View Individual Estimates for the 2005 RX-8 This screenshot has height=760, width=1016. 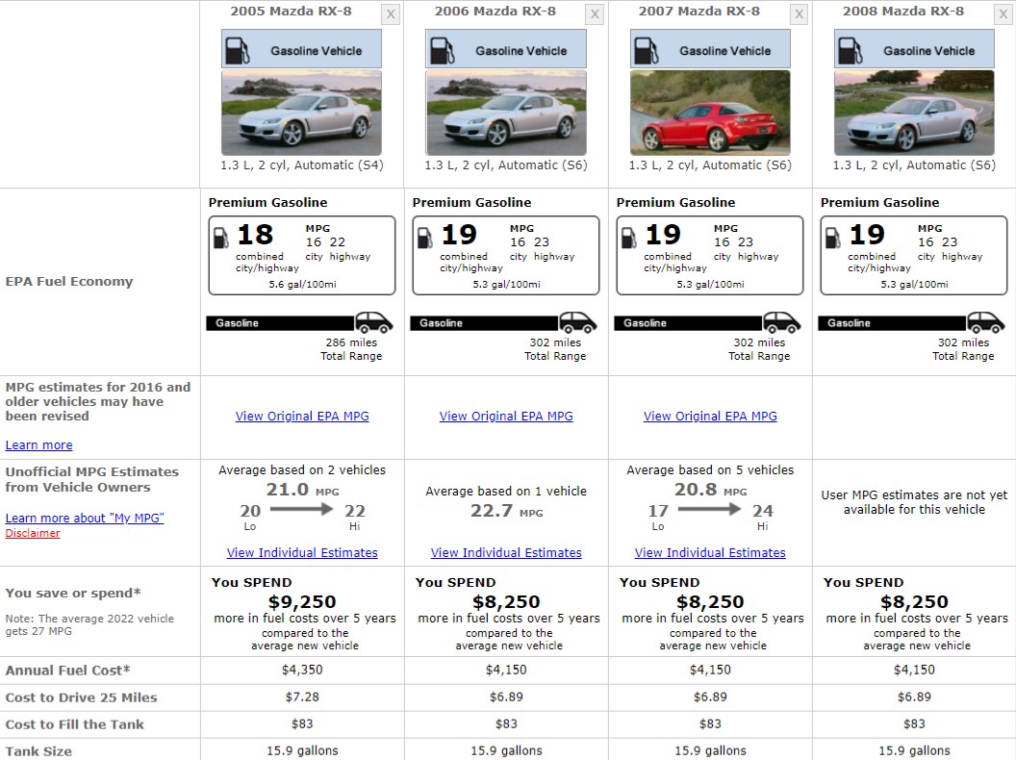pyautogui.click(x=302, y=552)
